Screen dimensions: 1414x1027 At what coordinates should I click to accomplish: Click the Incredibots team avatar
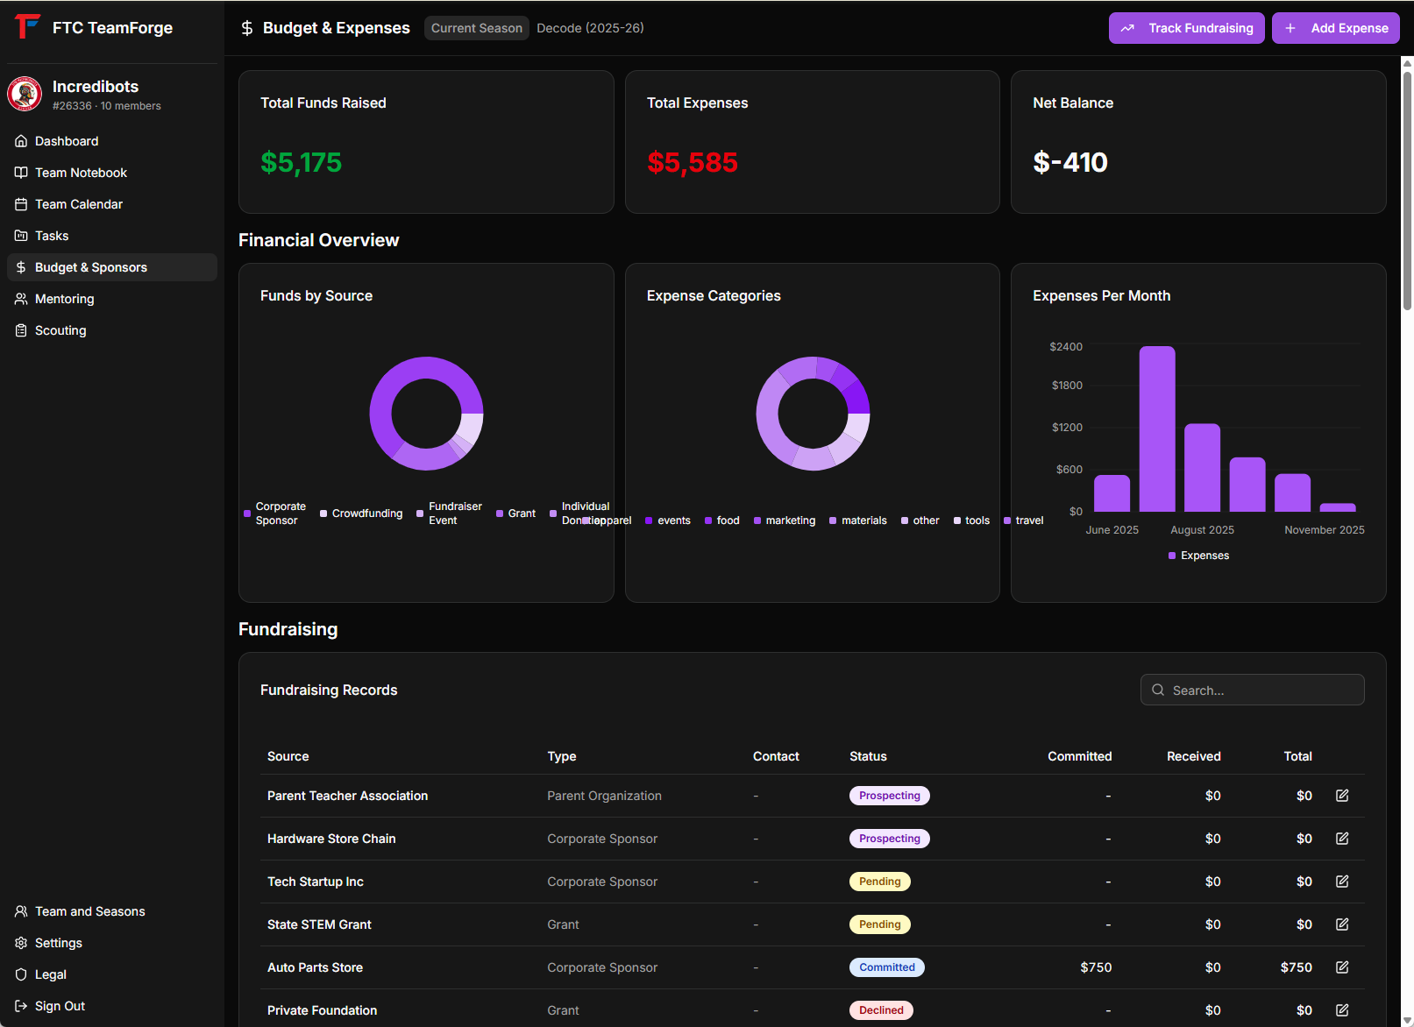(x=25, y=95)
